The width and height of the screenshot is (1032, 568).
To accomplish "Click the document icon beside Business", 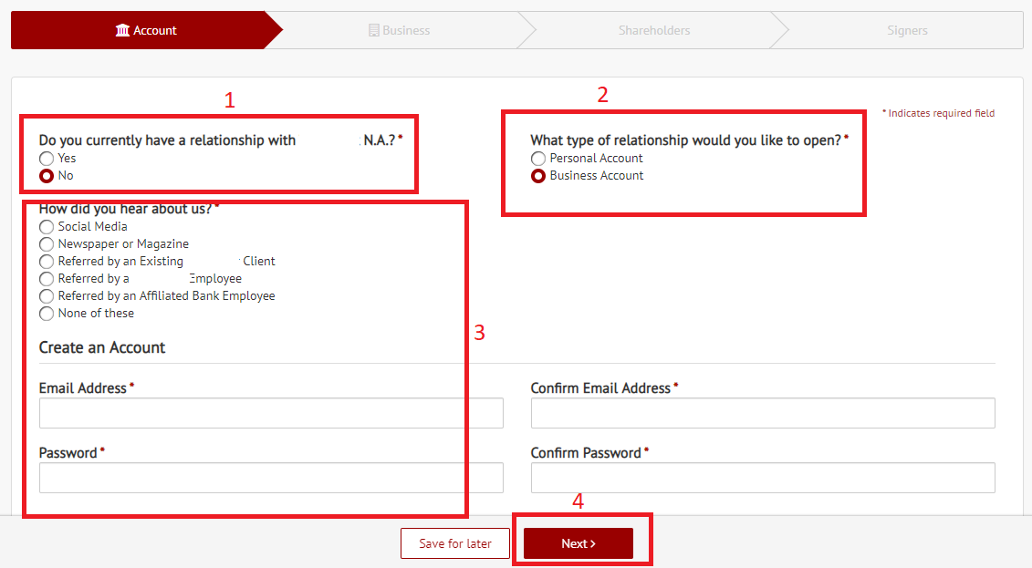I will point(373,29).
